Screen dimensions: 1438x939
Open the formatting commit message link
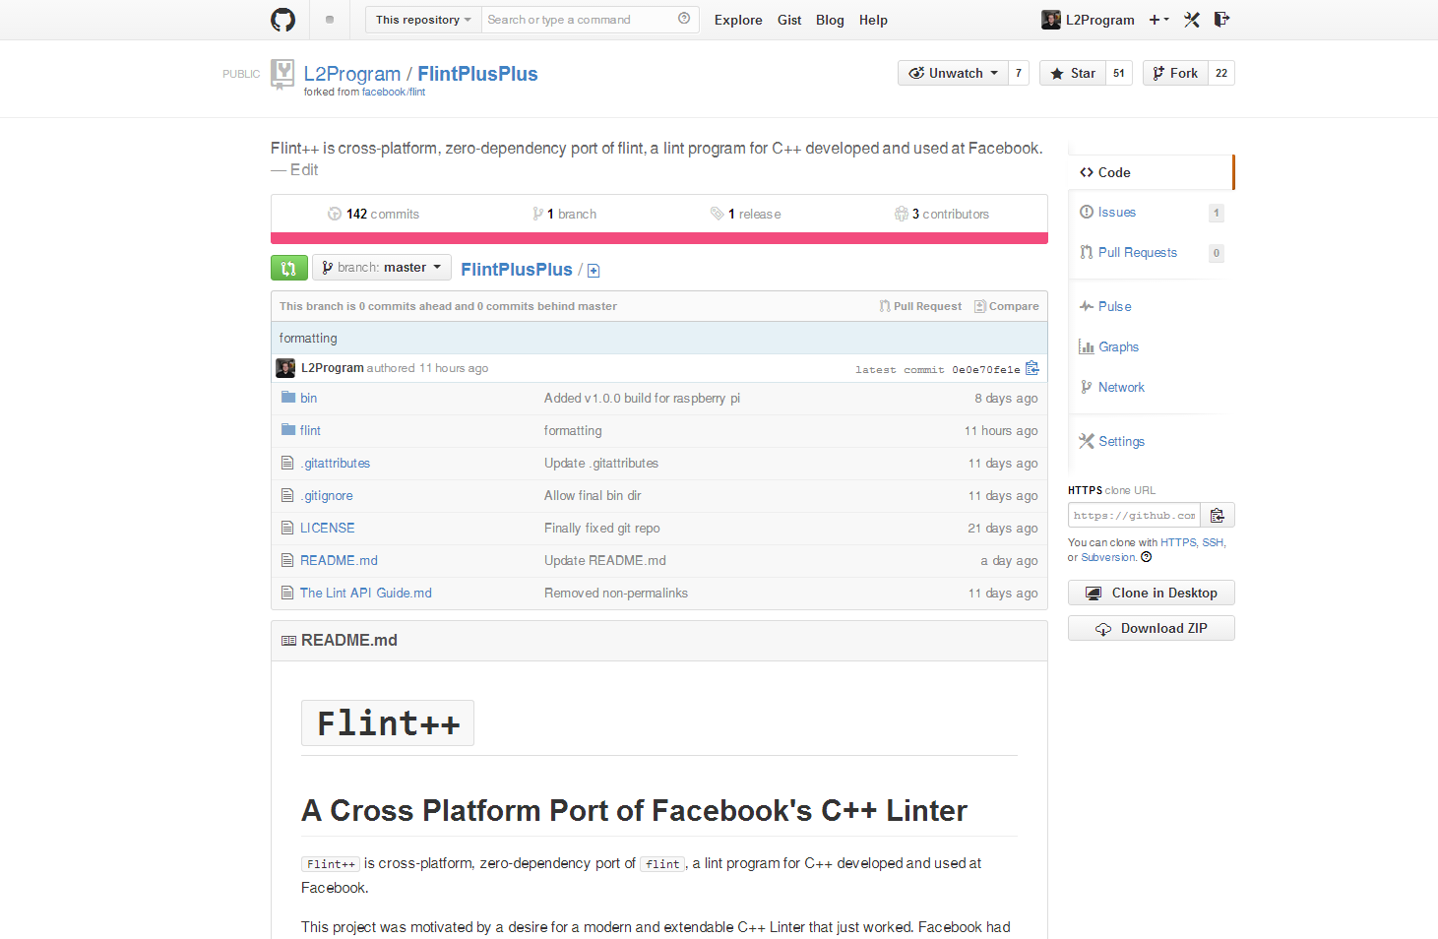(x=308, y=338)
